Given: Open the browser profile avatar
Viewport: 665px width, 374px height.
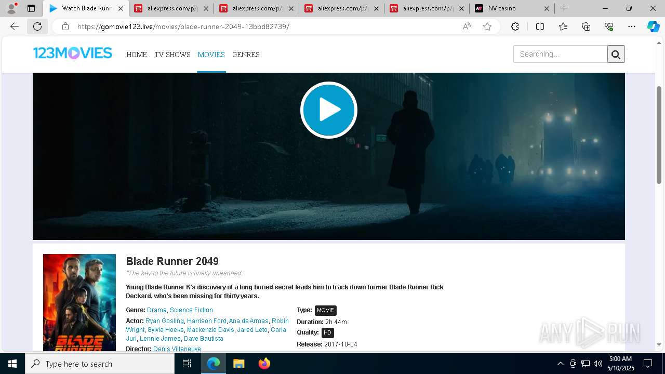Looking at the screenshot, I should point(11,8).
